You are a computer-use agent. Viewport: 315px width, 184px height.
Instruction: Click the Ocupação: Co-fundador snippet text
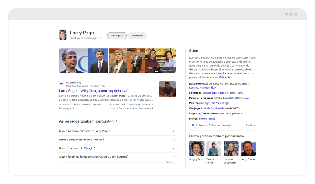coord(133,109)
